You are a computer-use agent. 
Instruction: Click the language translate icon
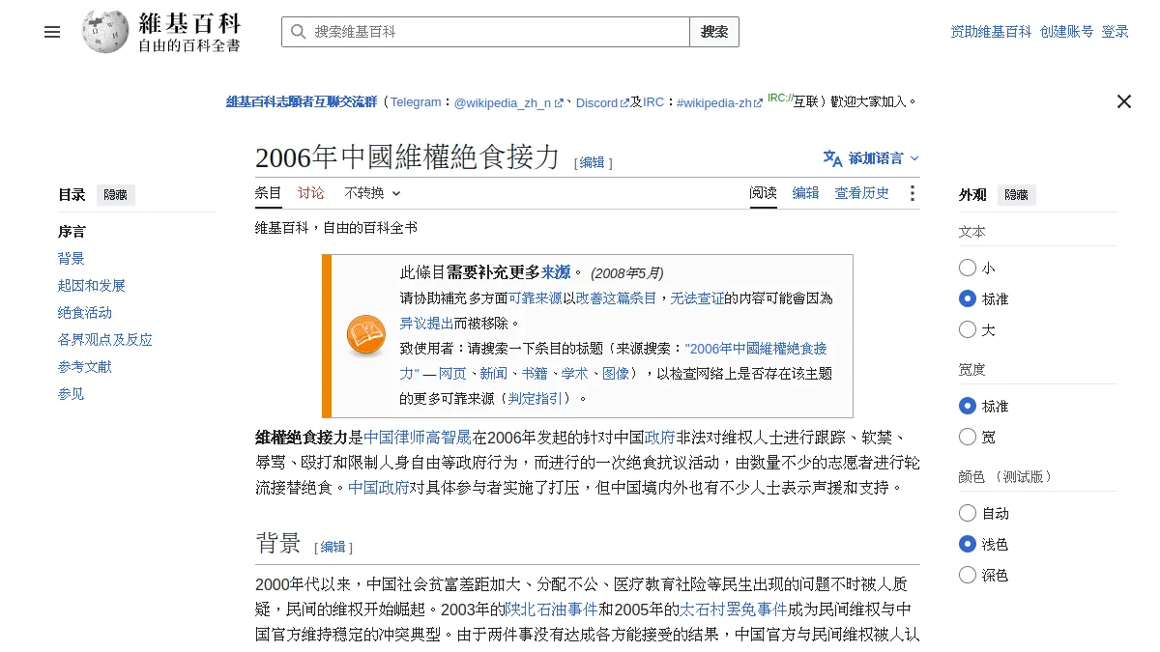[x=832, y=158]
